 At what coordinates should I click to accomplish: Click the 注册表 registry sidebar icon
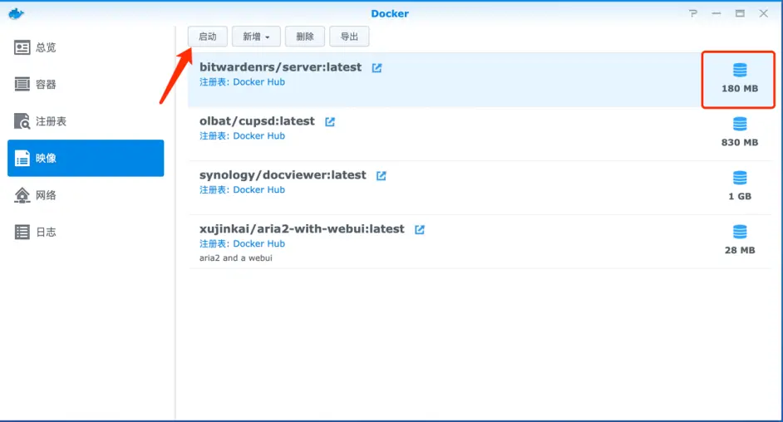[22, 121]
